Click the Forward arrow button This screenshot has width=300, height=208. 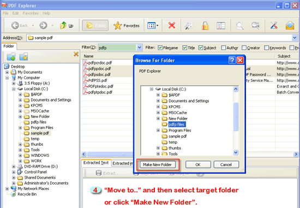(43, 26)
